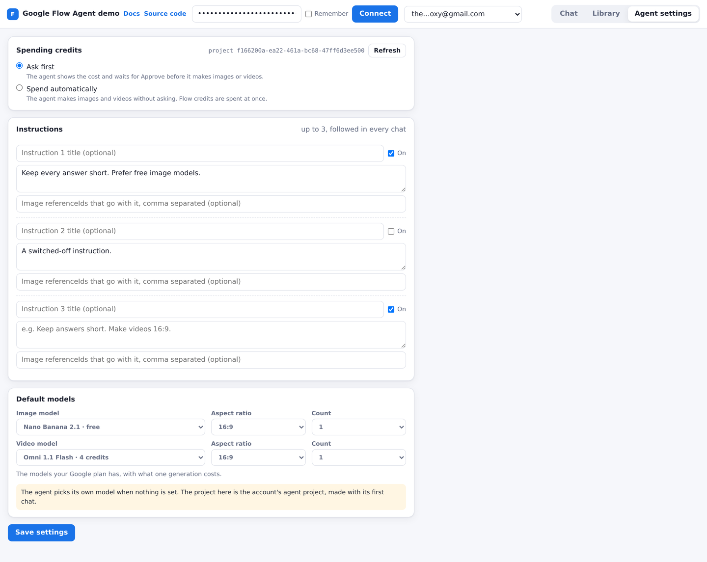
Task: Click the 'Google Flow Agent demo' title
Action: click(x=71, y=14)
